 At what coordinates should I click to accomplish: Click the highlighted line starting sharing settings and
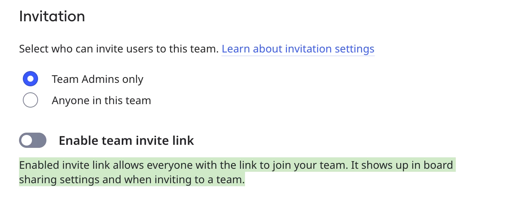click(x=132, y=179)
